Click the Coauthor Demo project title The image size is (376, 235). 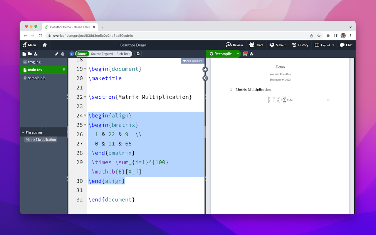[x=133, y=45]
